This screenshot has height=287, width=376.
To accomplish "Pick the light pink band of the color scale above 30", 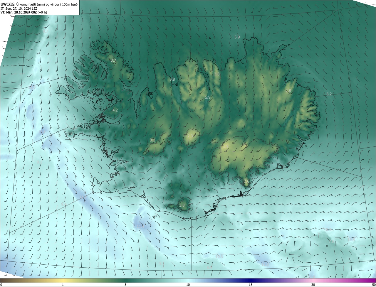I will (x=313, y=280).
